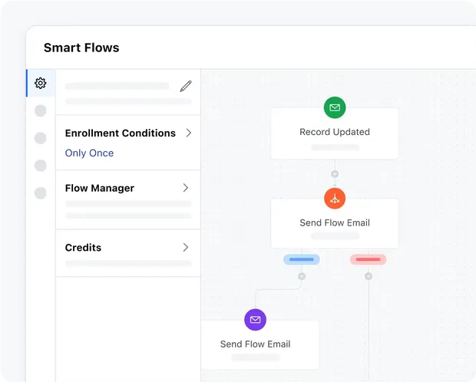Image resolution: width=476 pixels, height=382 pixels.
Task: Select the orange branch split icon
Action: (335, 199)
